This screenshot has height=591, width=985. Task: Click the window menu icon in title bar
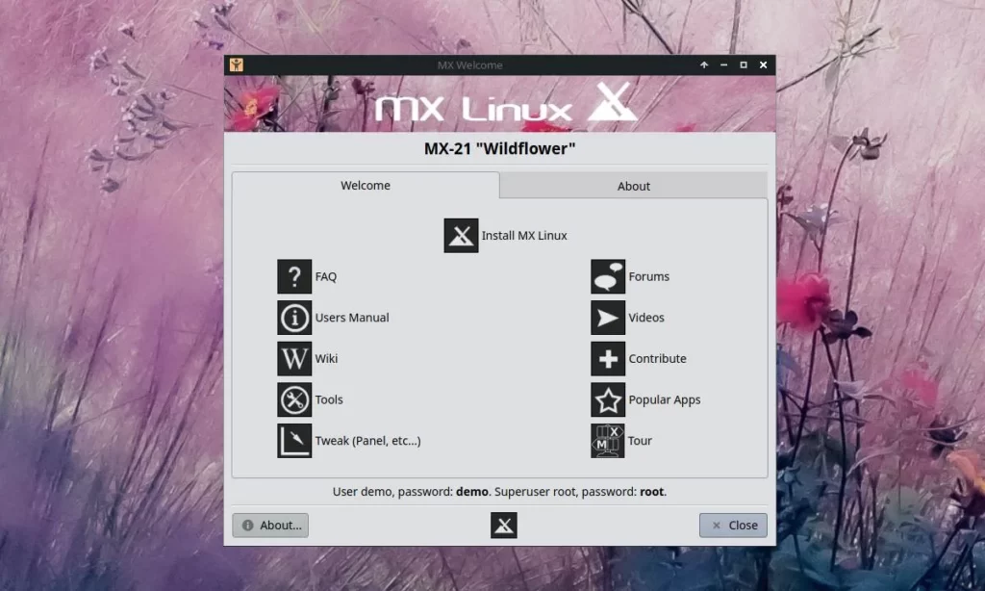236,65
